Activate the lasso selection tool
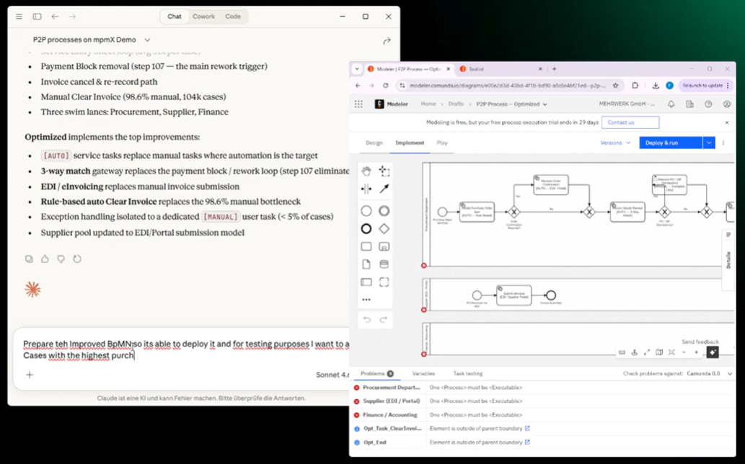The image size is (745, 464). point(384,171)
